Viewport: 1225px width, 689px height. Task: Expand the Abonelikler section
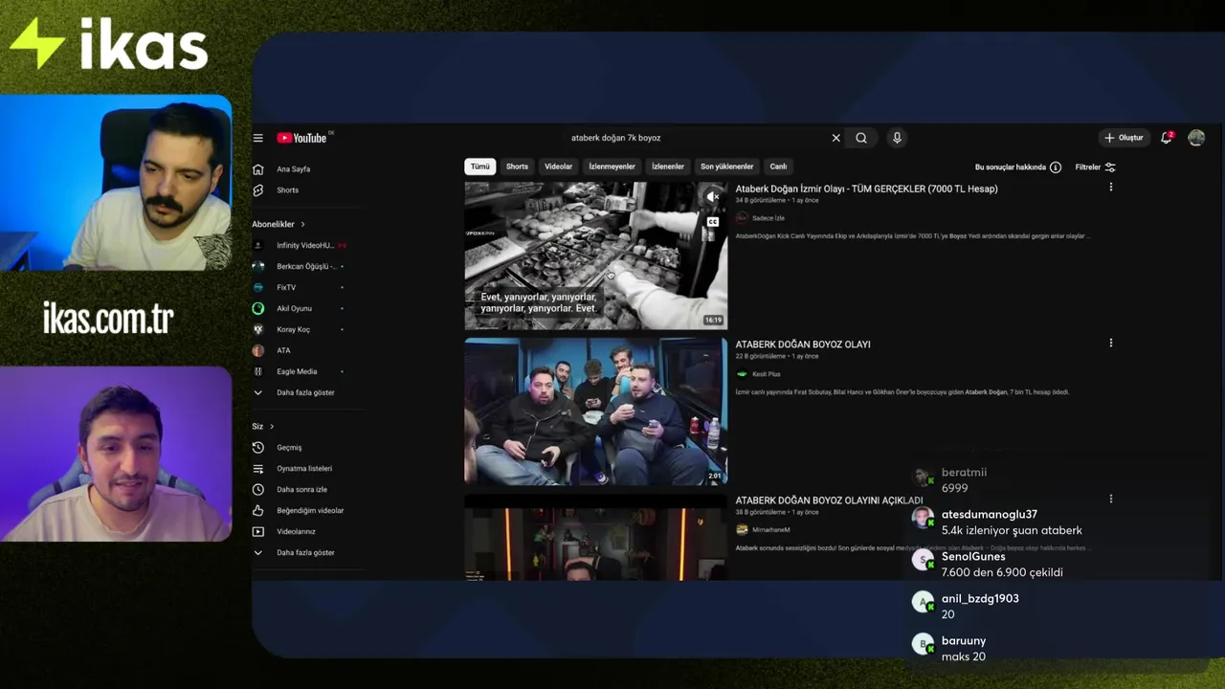[278, 224]
